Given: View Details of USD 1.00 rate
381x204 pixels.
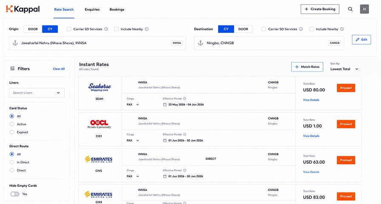Looking at the screenshot, I should (x=311, y=136).
